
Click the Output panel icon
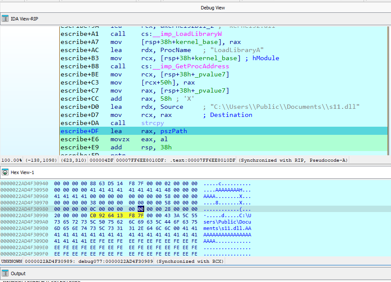[5, 273]
